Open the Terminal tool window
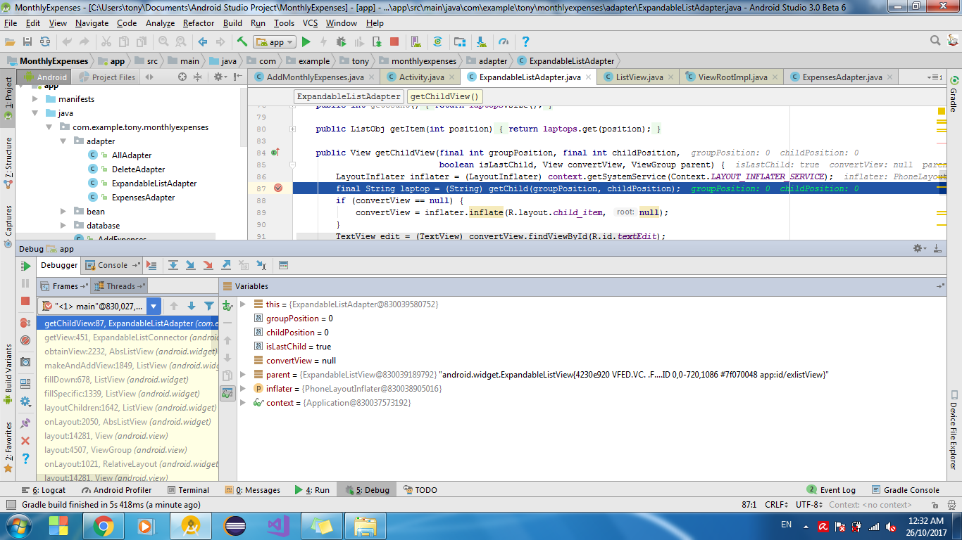 (x=187, y=490)
